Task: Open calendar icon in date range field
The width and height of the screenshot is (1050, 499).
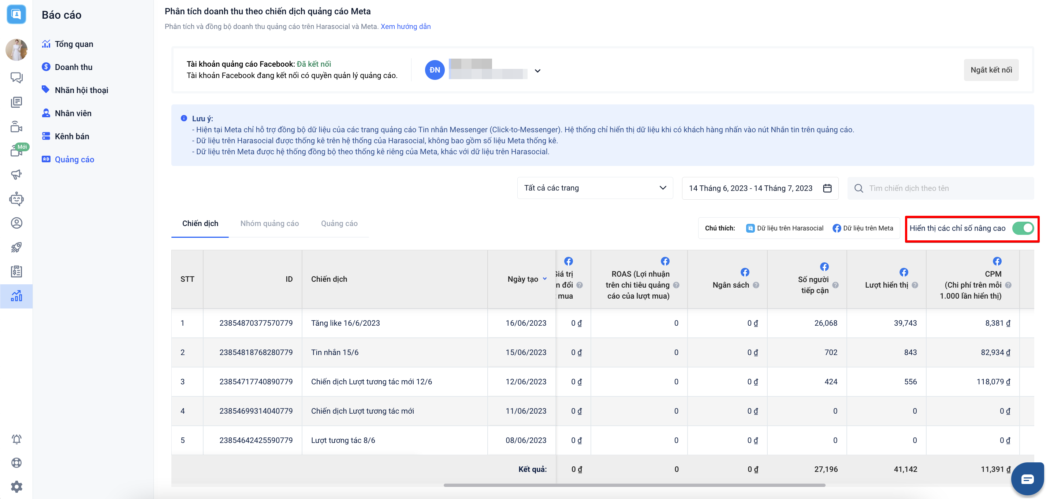Action: [827, 188]
